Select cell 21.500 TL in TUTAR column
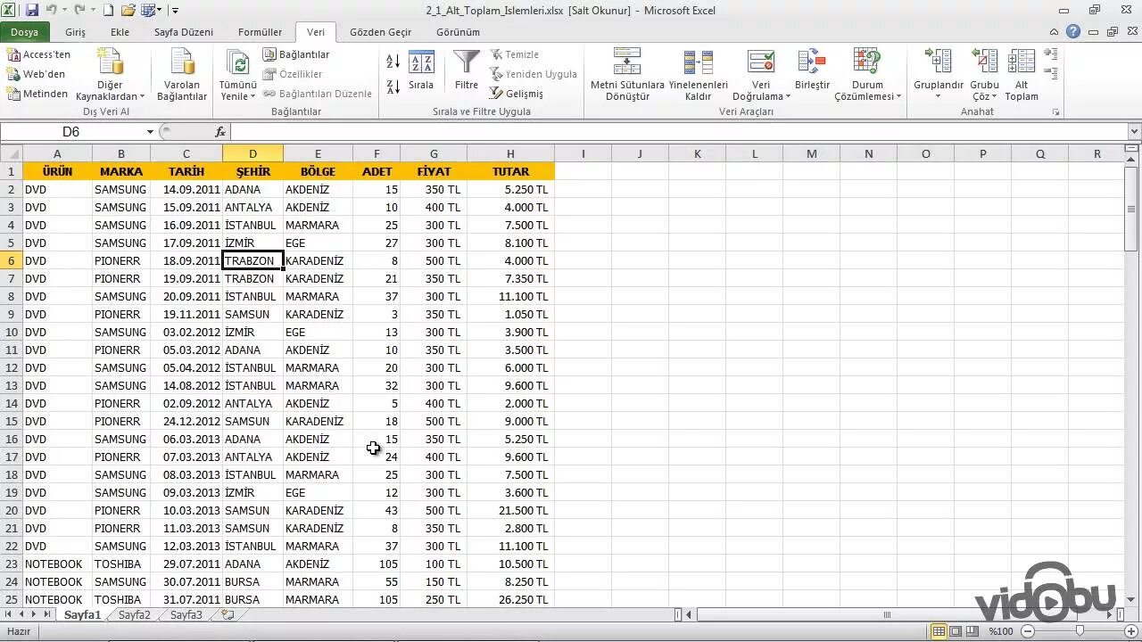 coord(510,510)
